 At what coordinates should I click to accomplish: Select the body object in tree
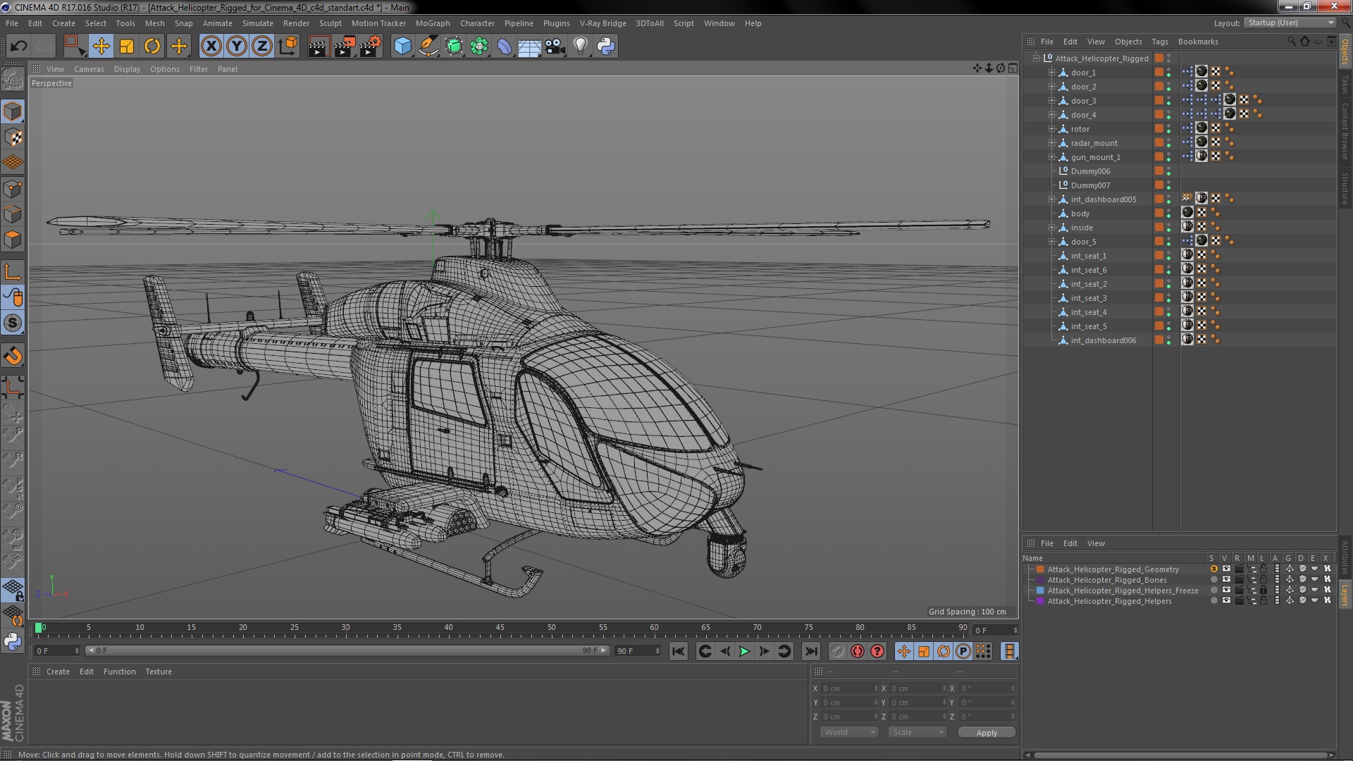[x=1080, y=214]
